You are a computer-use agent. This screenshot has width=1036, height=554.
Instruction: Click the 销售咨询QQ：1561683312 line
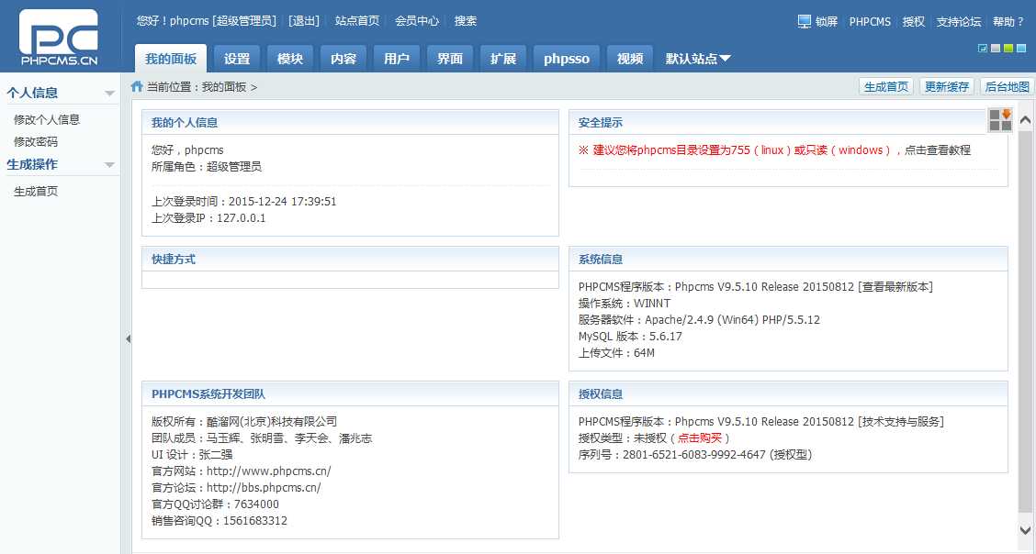pyautogui.click(x=220, y=521)
